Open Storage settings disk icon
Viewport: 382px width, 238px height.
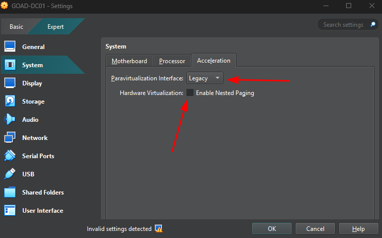[x=10, y=101]
